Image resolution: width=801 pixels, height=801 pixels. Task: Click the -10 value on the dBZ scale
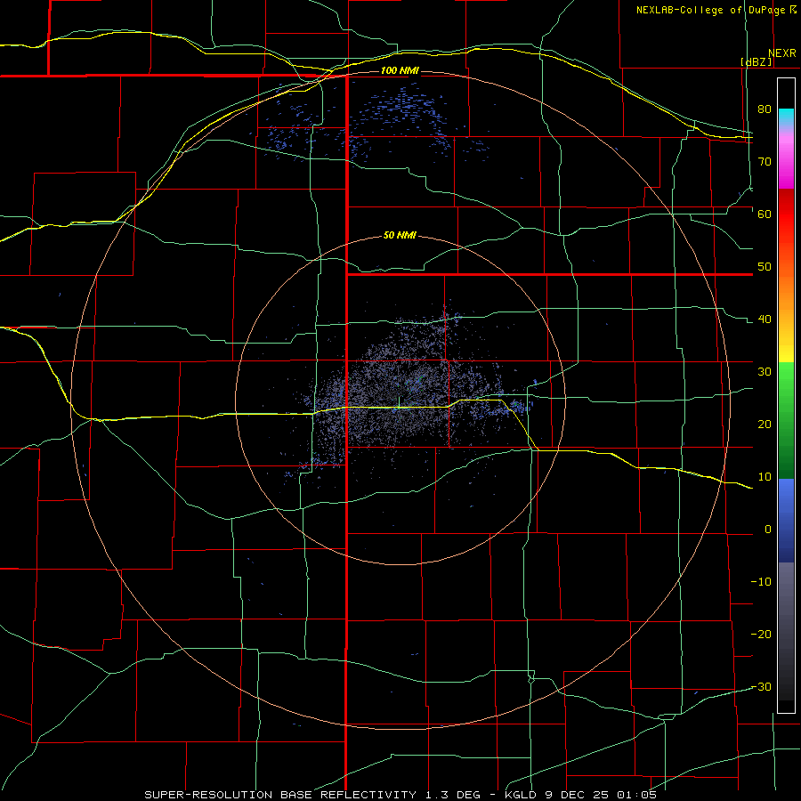761,582
